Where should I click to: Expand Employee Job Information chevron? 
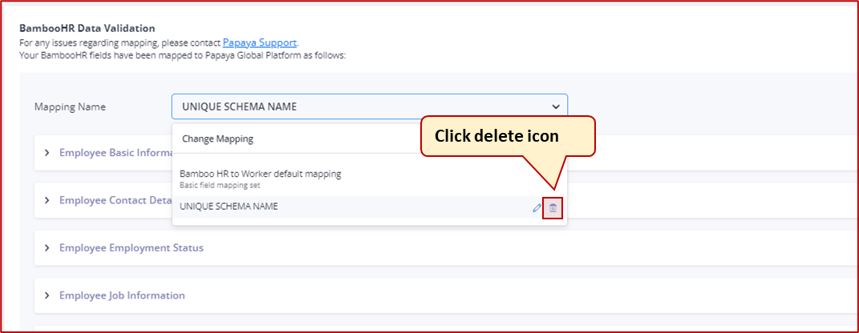pyautogui.click(x=47, y=295)
